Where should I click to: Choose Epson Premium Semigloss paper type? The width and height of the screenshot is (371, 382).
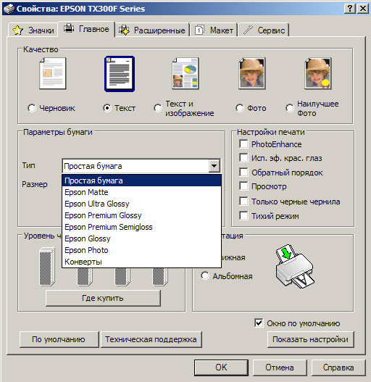click(142, 227)
